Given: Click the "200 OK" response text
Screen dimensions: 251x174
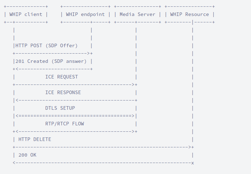Looking at the screenshot, I should [x=27, y=155].
